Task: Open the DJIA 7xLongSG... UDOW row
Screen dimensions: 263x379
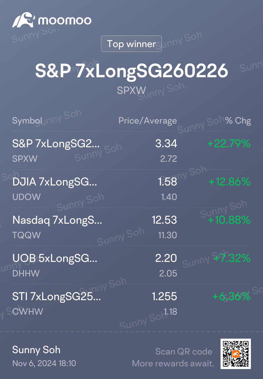Action: (x=132, y=189)
